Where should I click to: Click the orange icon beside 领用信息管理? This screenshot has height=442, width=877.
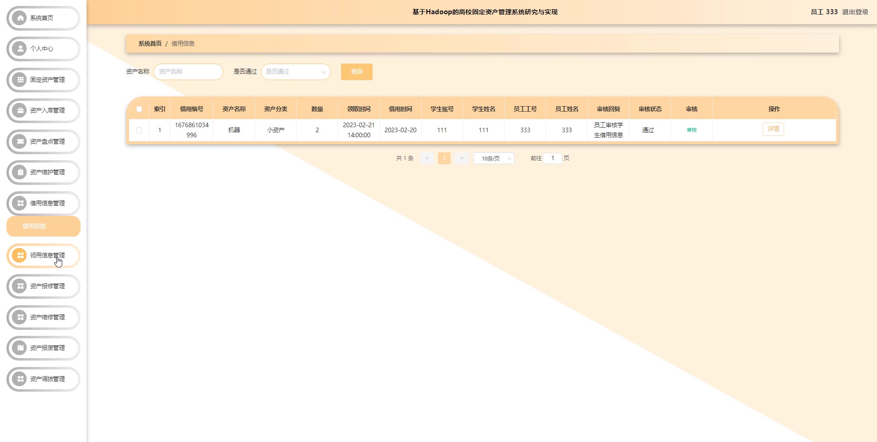[x=20, y=255]
